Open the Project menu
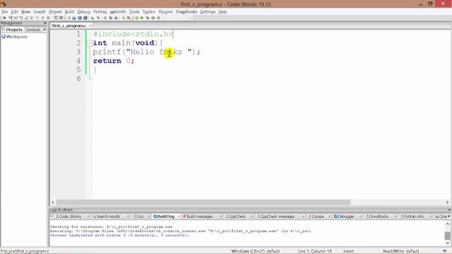 55,12
